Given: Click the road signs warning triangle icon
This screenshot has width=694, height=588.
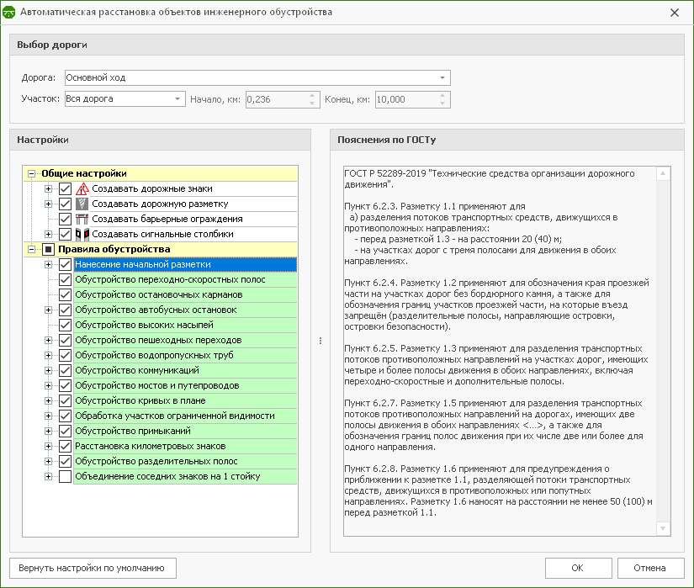Looking at the screenshot, I should 82,189.
